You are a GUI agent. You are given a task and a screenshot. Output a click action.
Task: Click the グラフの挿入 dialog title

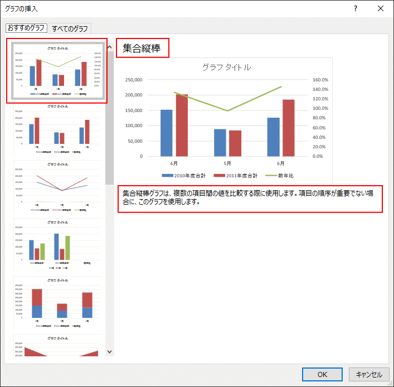point(21,9)
